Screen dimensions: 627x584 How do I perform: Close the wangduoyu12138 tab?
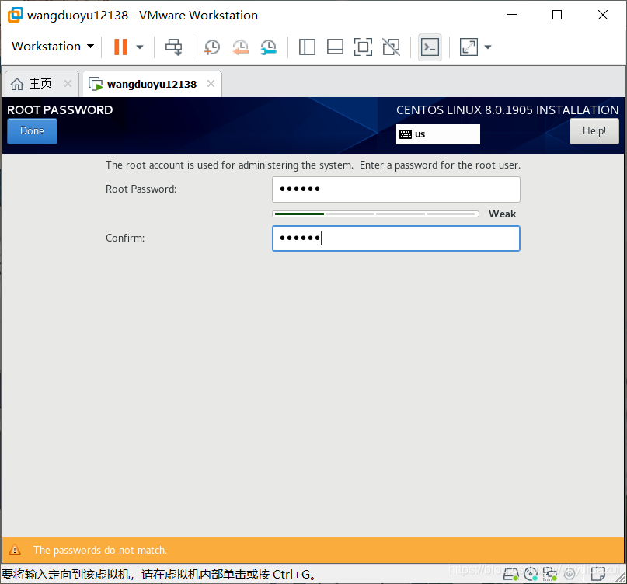pyautogui.click(x=211, y=84)
